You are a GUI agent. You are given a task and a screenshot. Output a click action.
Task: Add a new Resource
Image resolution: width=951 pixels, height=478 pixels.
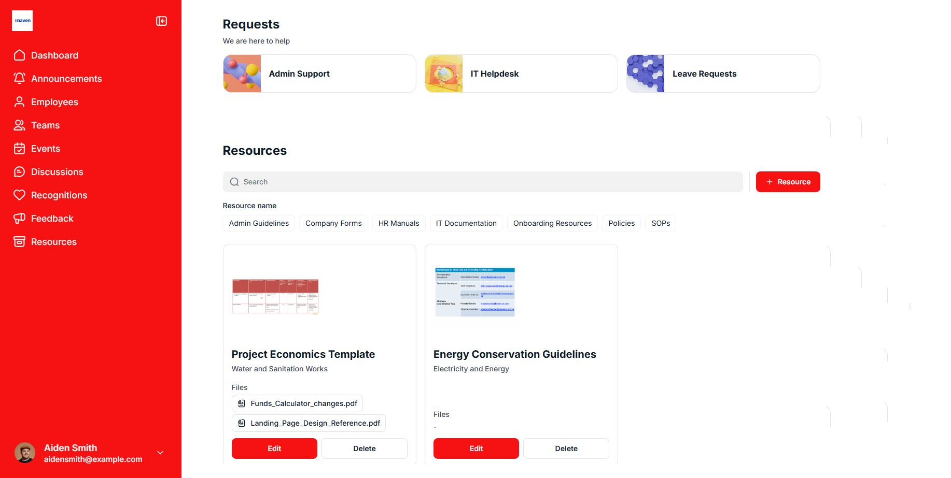click(x=788, y=182)
